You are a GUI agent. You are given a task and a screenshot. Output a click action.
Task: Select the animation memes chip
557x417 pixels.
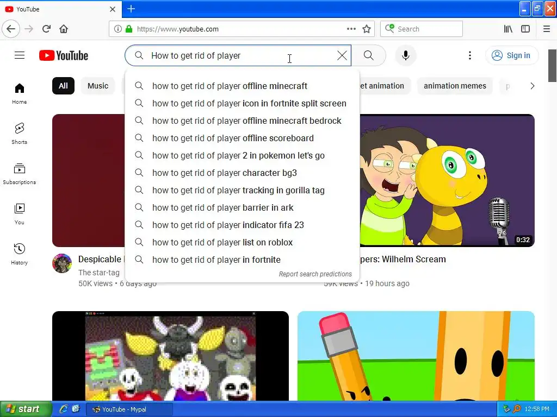455,86
